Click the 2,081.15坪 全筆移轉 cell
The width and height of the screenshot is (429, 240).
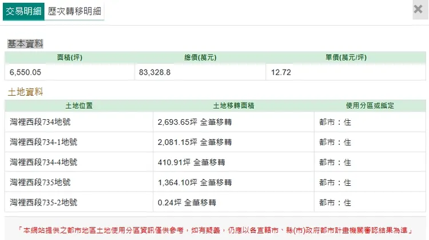coord(233,142)
